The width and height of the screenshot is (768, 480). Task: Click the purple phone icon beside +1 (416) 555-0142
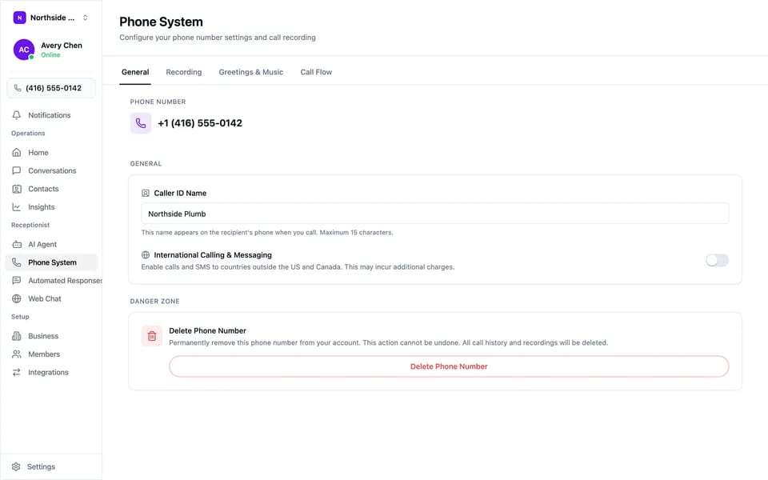tap(141, 123)
